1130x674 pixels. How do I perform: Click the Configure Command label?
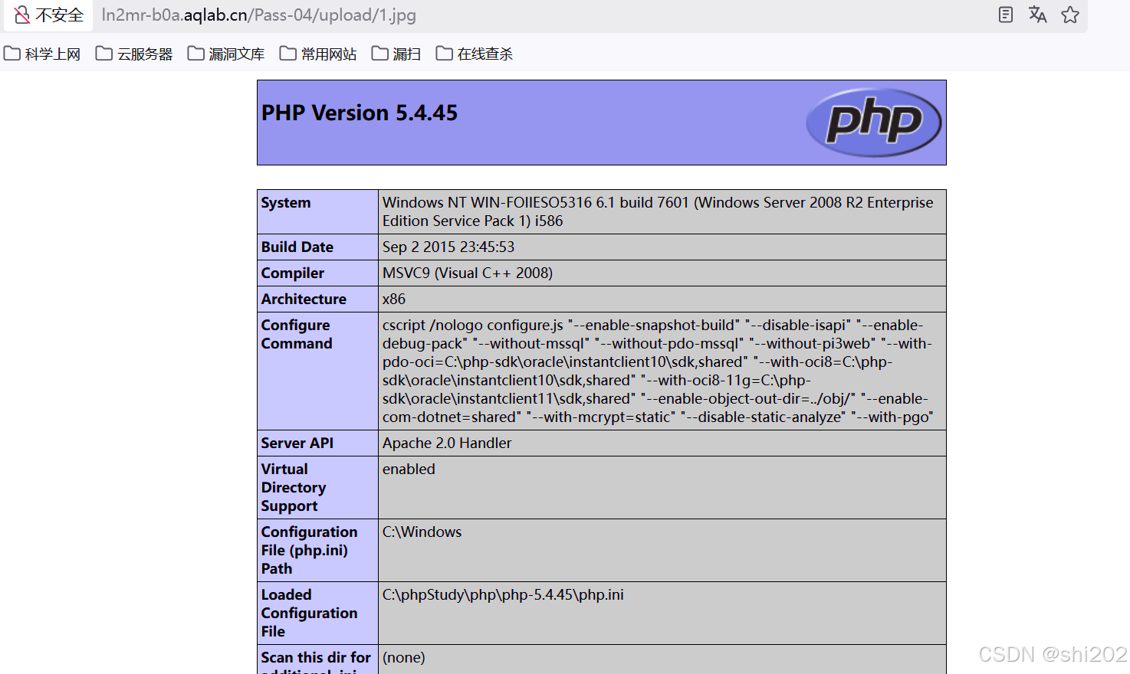point(297,334)
